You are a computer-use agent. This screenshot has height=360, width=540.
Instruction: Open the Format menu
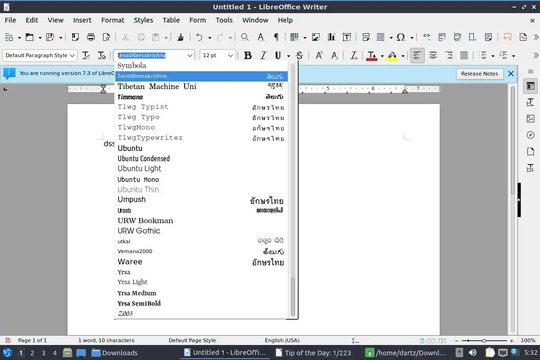tap(112, 20)
